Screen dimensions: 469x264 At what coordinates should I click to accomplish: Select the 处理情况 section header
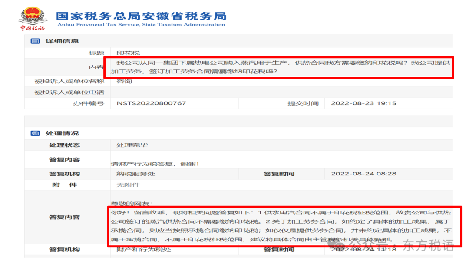coord(62,133)
